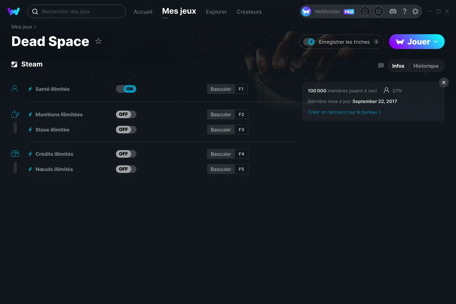Click the lightning icon beside Crédits illimités

coord(30,154)
